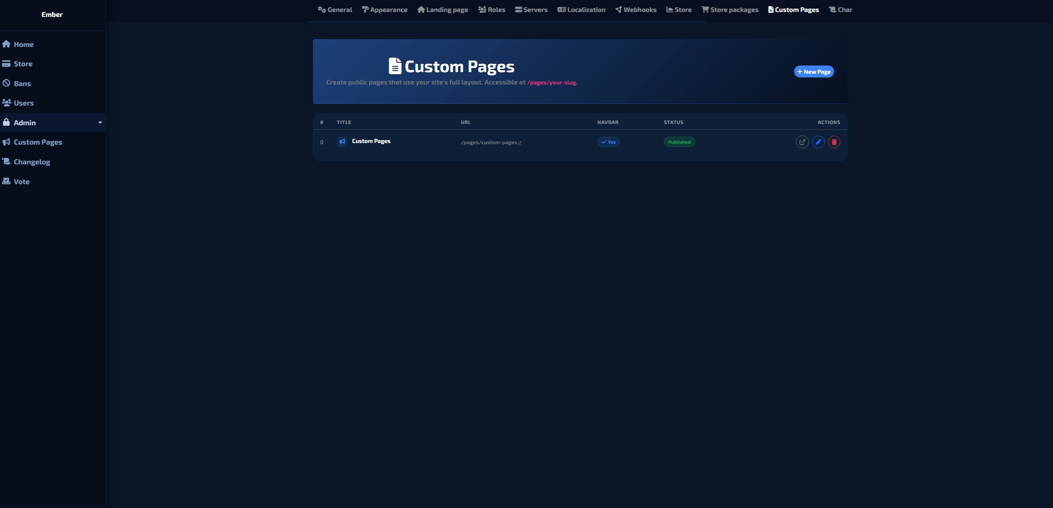Click the Users group icon in sidebar
Image resolution: width=1053 pixels, height=508 pixels.
6,103
